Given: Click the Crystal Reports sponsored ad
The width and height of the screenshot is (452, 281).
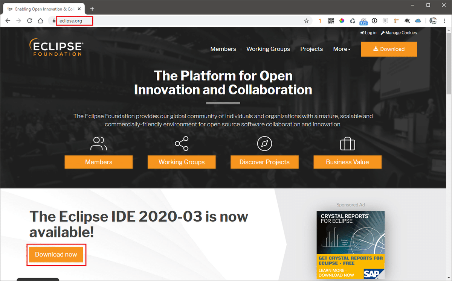Looking at the screenshot, I should click(x=351, y=245).
